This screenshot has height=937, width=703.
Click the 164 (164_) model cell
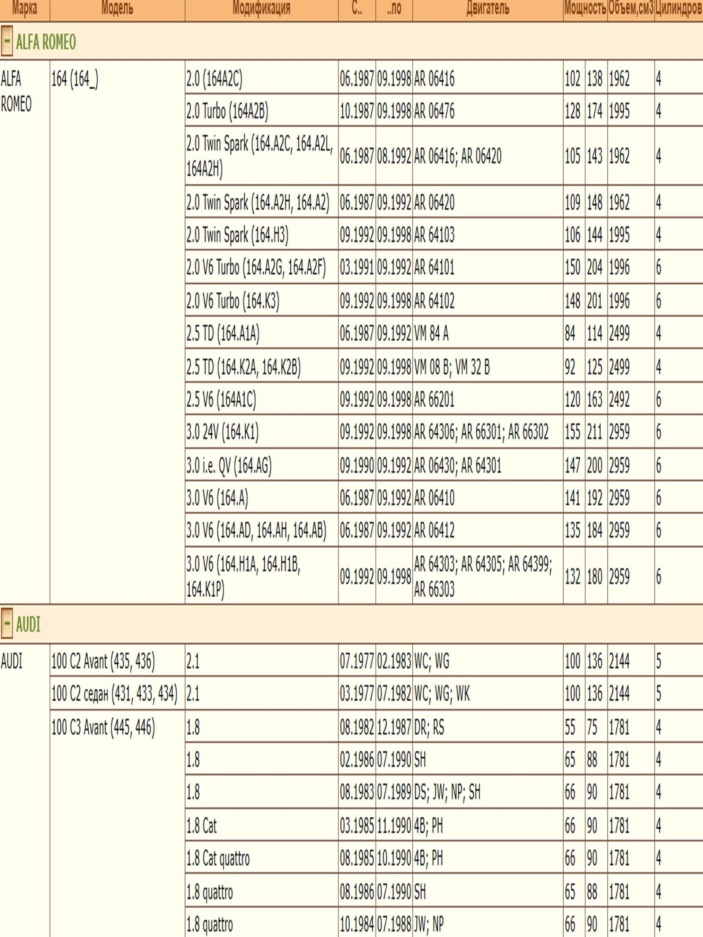(75, 79)
